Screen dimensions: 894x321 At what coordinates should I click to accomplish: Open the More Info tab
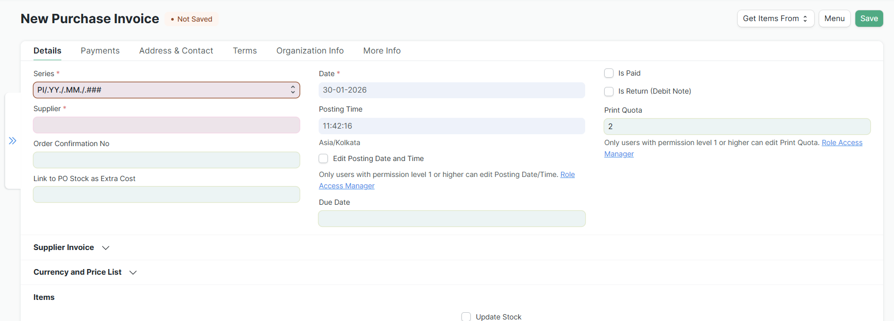pyautogui.click(x=382, y=50)
